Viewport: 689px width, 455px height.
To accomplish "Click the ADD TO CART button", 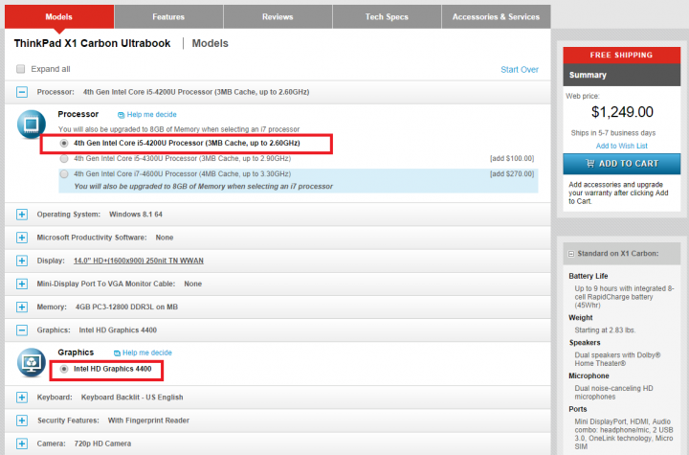I will pyautogui.click(x=622, y=164).
